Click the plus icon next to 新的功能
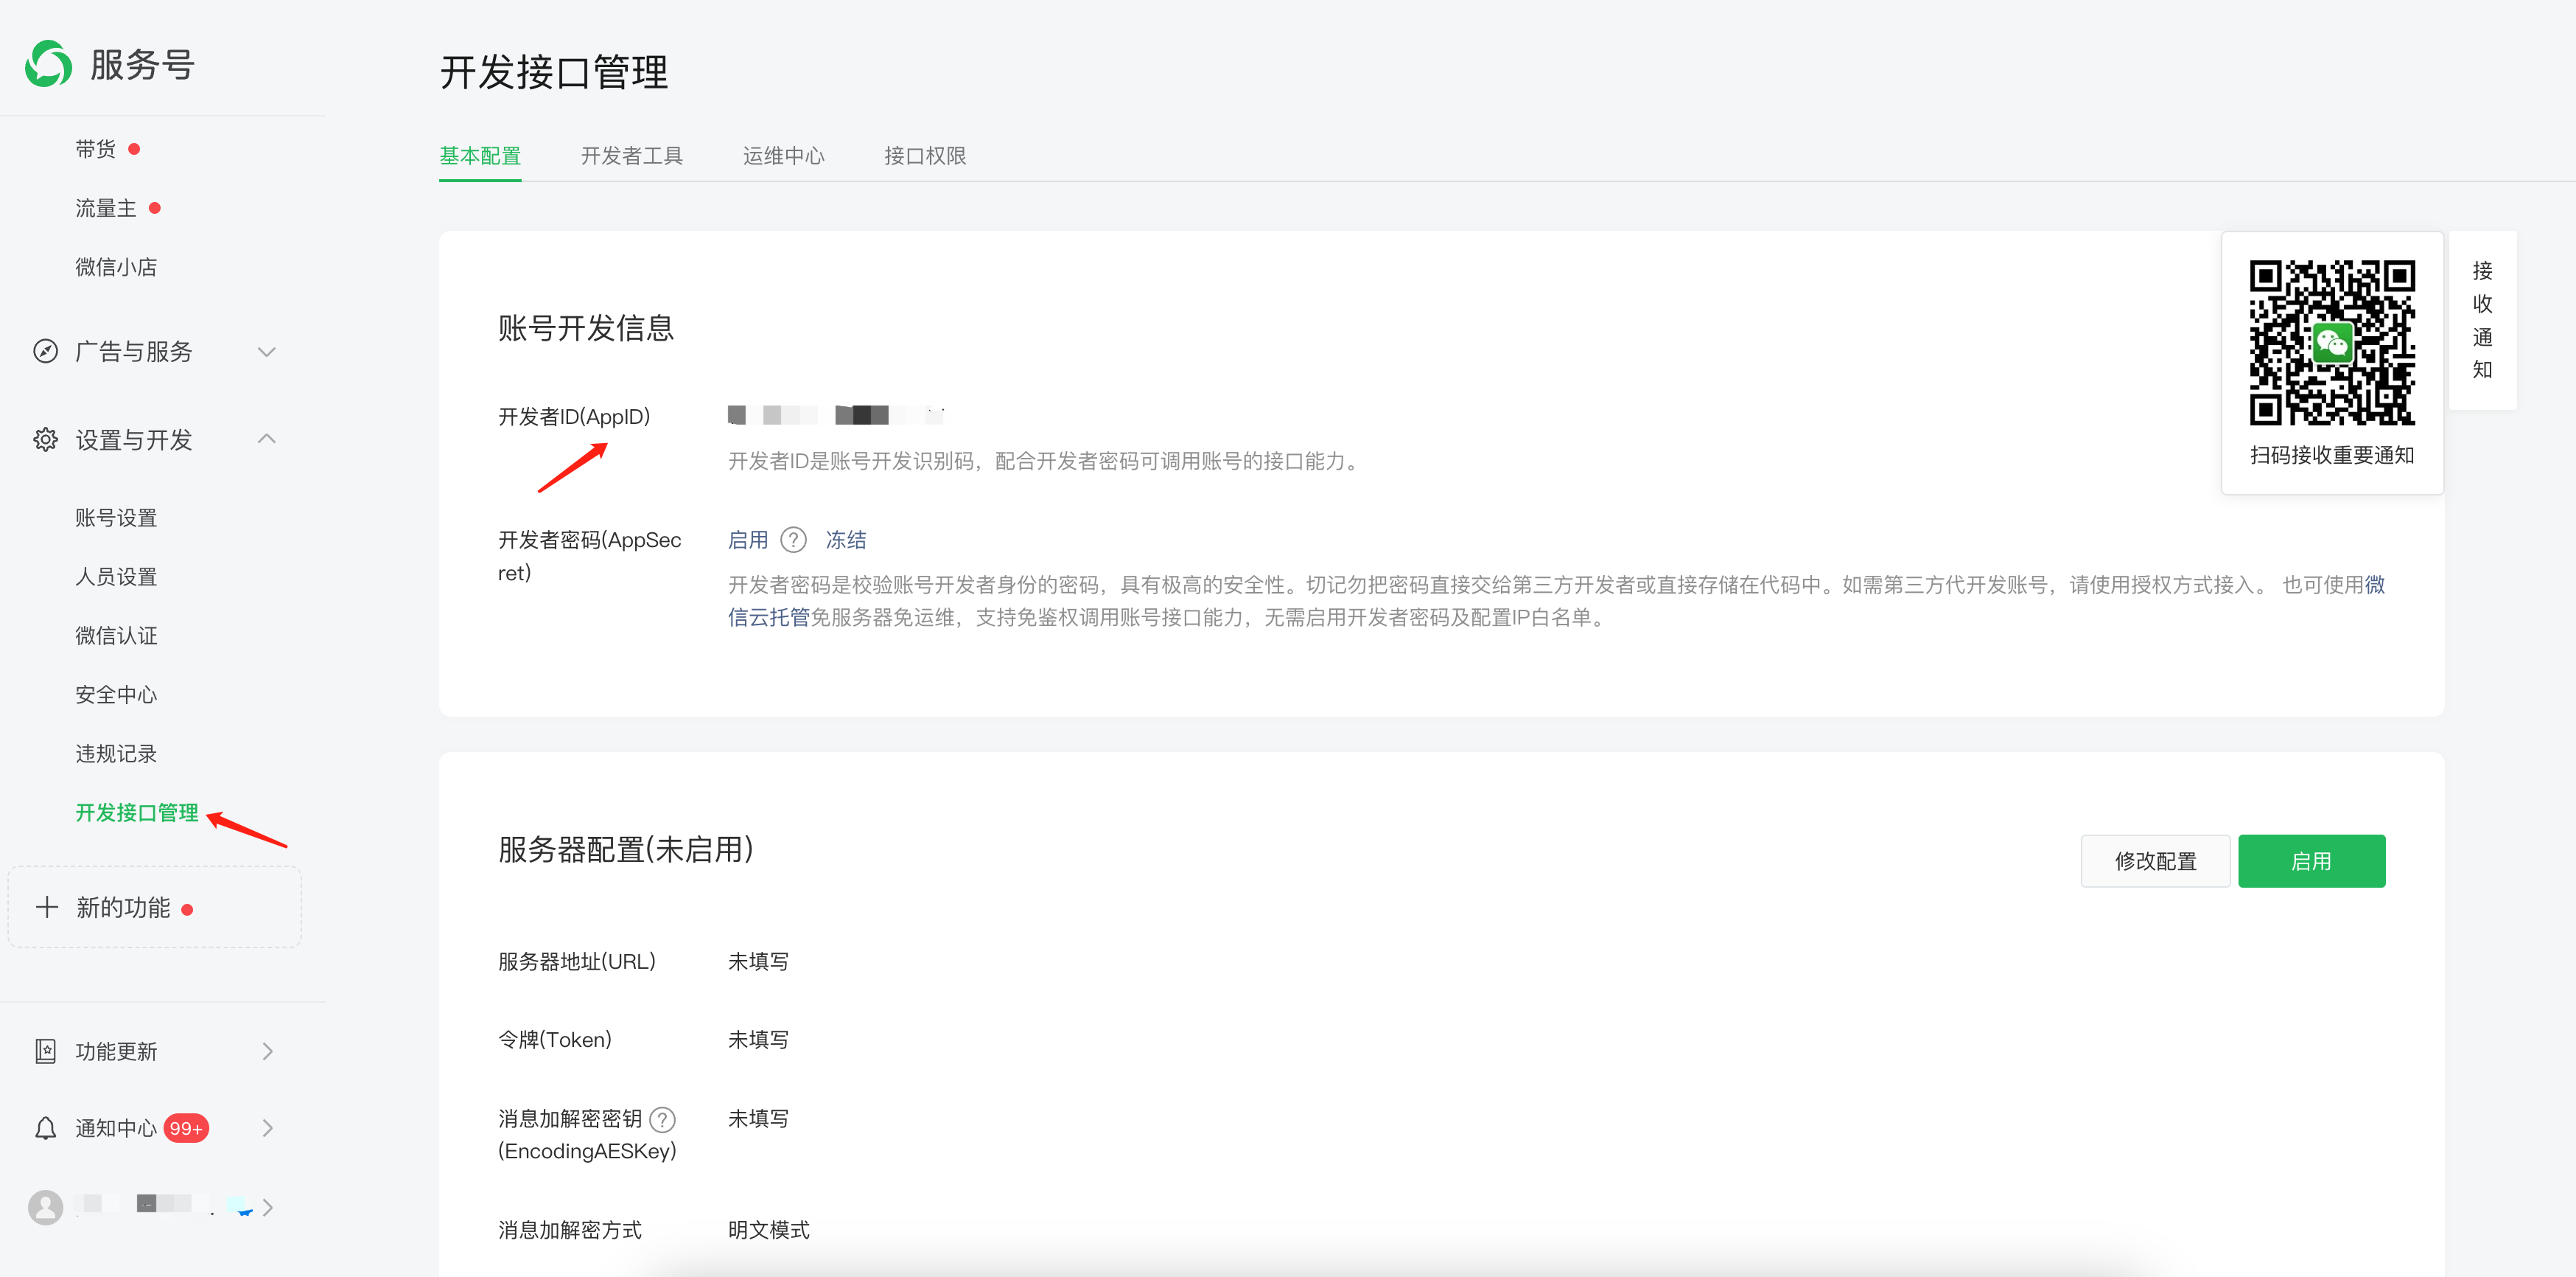This screenshot has height=1277, width=2576. [46, 907]
